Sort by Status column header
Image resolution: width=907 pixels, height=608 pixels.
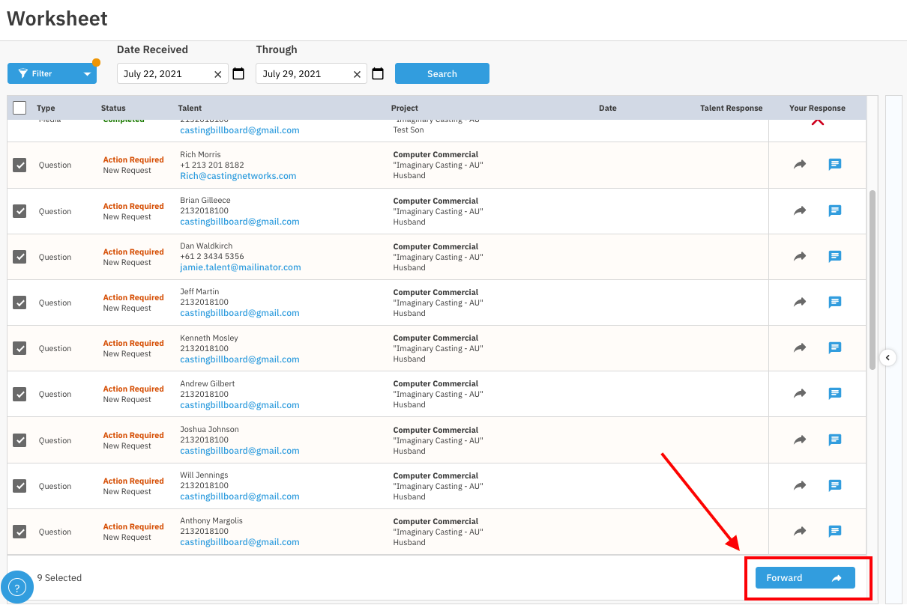tap(113, 108)
